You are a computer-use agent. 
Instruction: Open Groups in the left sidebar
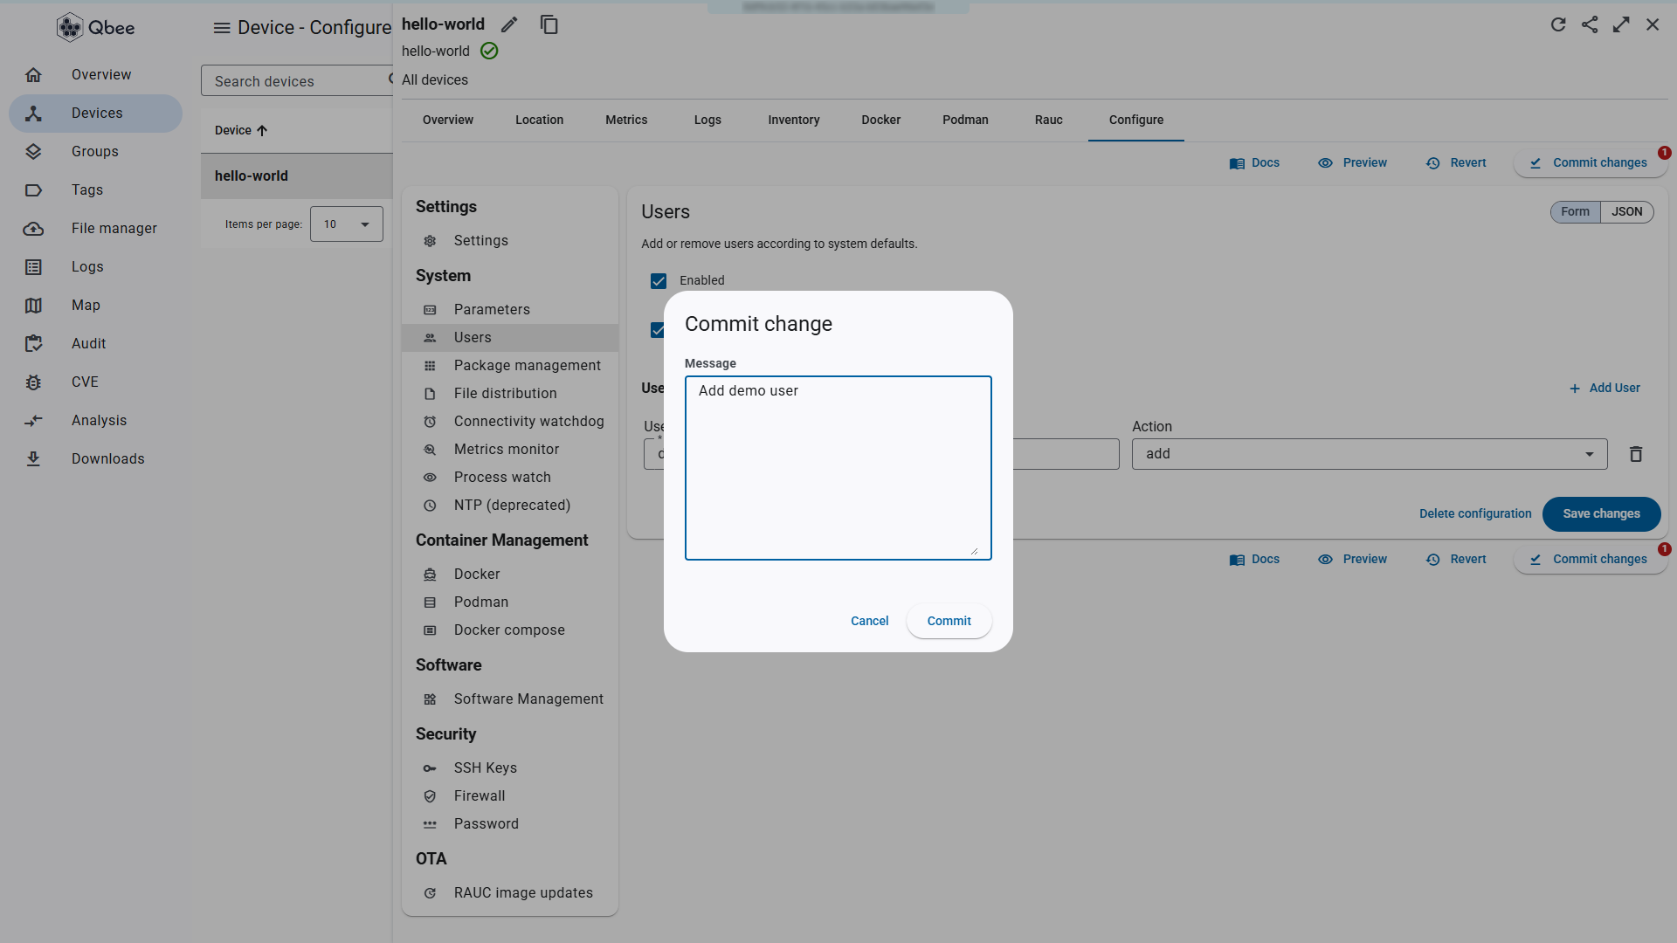96,152
